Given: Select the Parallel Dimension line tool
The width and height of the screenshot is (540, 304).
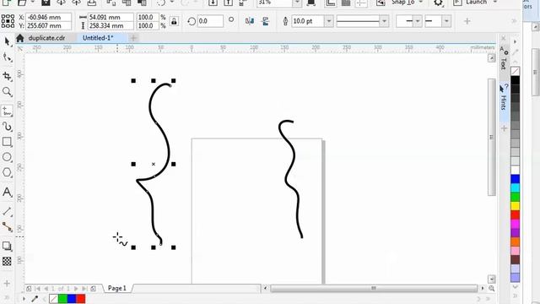Looking at the screenshot, I should click(x=8, y=211).
